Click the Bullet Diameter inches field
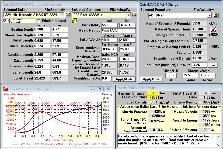This screenshot has width=223, height=149. 42,46
